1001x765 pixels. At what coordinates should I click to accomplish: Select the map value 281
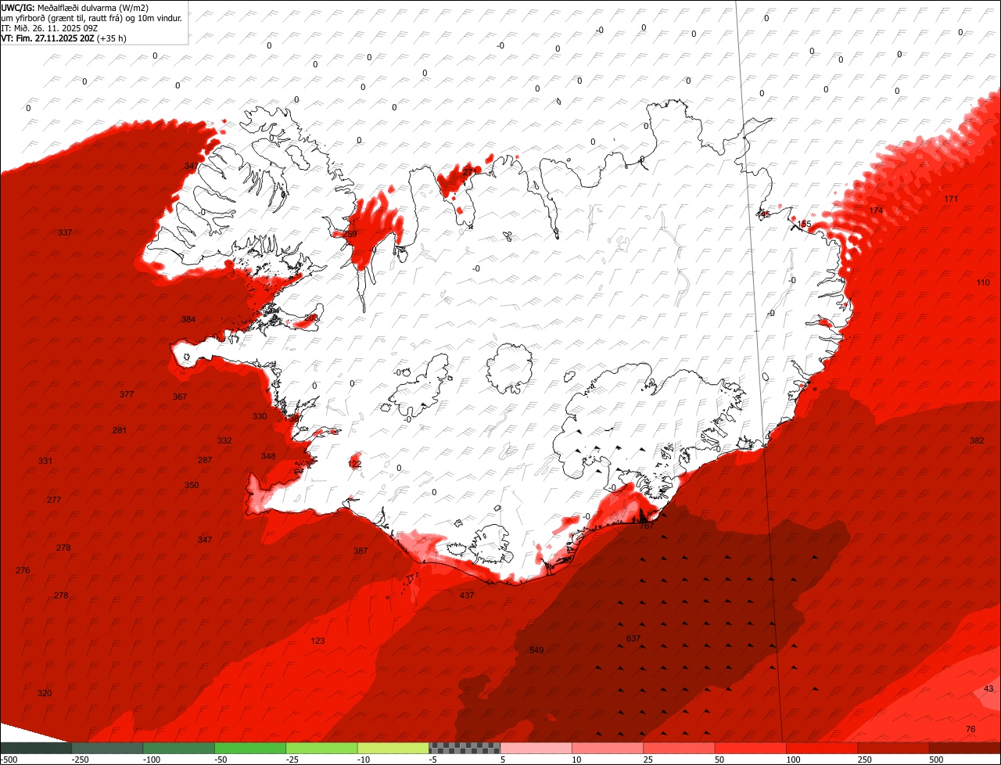[x=120, y=431]
